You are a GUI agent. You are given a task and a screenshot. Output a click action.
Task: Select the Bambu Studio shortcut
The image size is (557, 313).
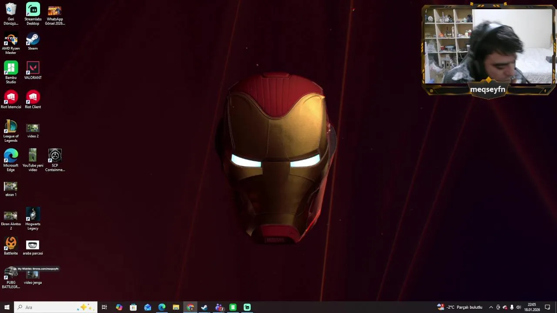pyautogui.click(x=11, y=73)
